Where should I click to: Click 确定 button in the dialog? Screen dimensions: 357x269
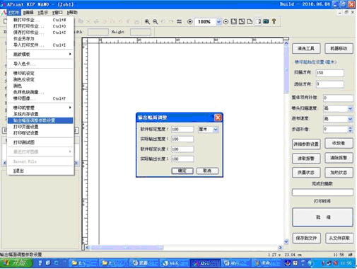click(182, 171)
